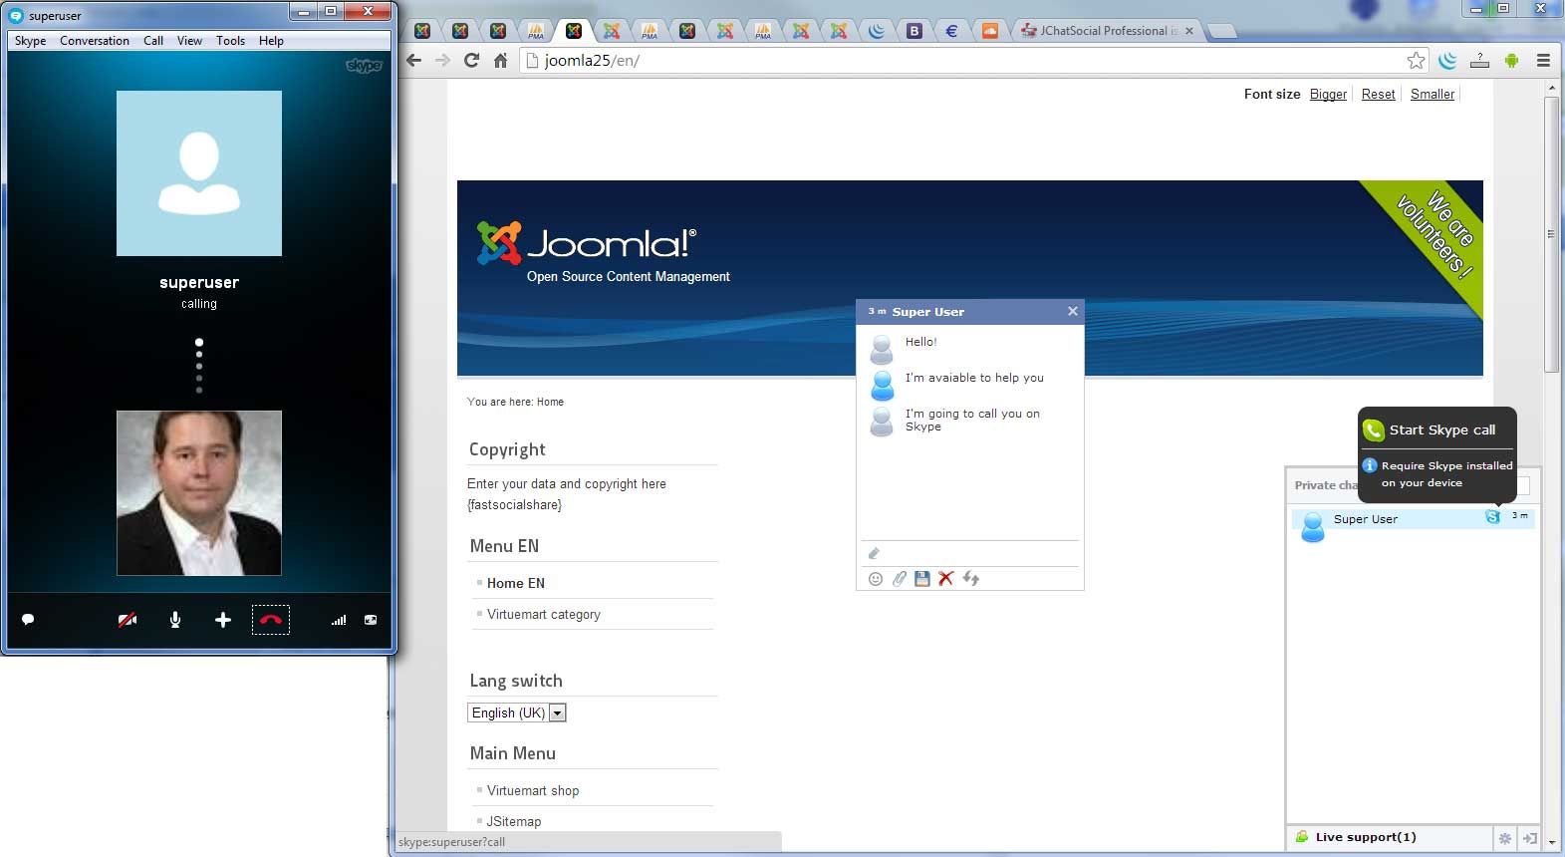The image size is (1565, 857).
Task: Attach a file with the paperclip icon
Action: pyautogui.click(x=900, y=579)
